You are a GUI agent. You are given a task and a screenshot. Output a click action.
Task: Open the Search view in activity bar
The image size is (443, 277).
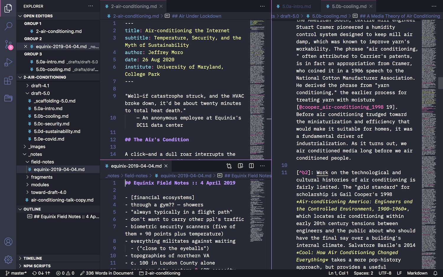[8, 26]
